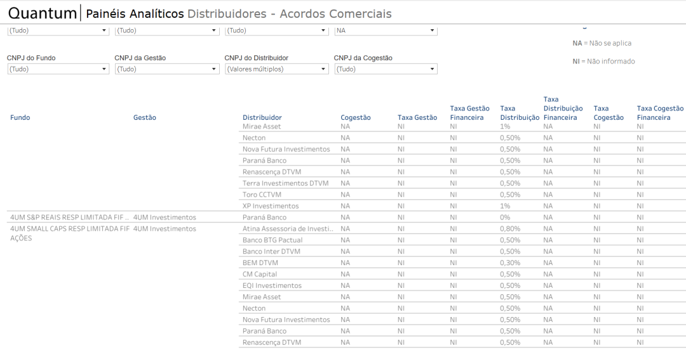The width and height of the screenshot is (686, 350).
Task: Click the 0,80% distribution rate value
Action: click(510, 228)
